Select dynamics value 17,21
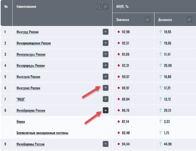The height and width of the screenshot is (151, 196). pos(167,88)
